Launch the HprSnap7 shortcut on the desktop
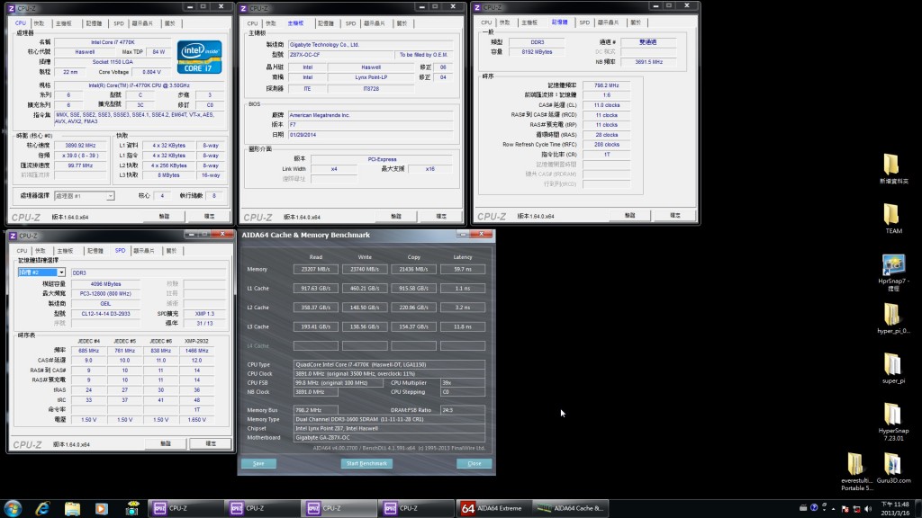Screen dimensions: 922x518 pos(893,272)
